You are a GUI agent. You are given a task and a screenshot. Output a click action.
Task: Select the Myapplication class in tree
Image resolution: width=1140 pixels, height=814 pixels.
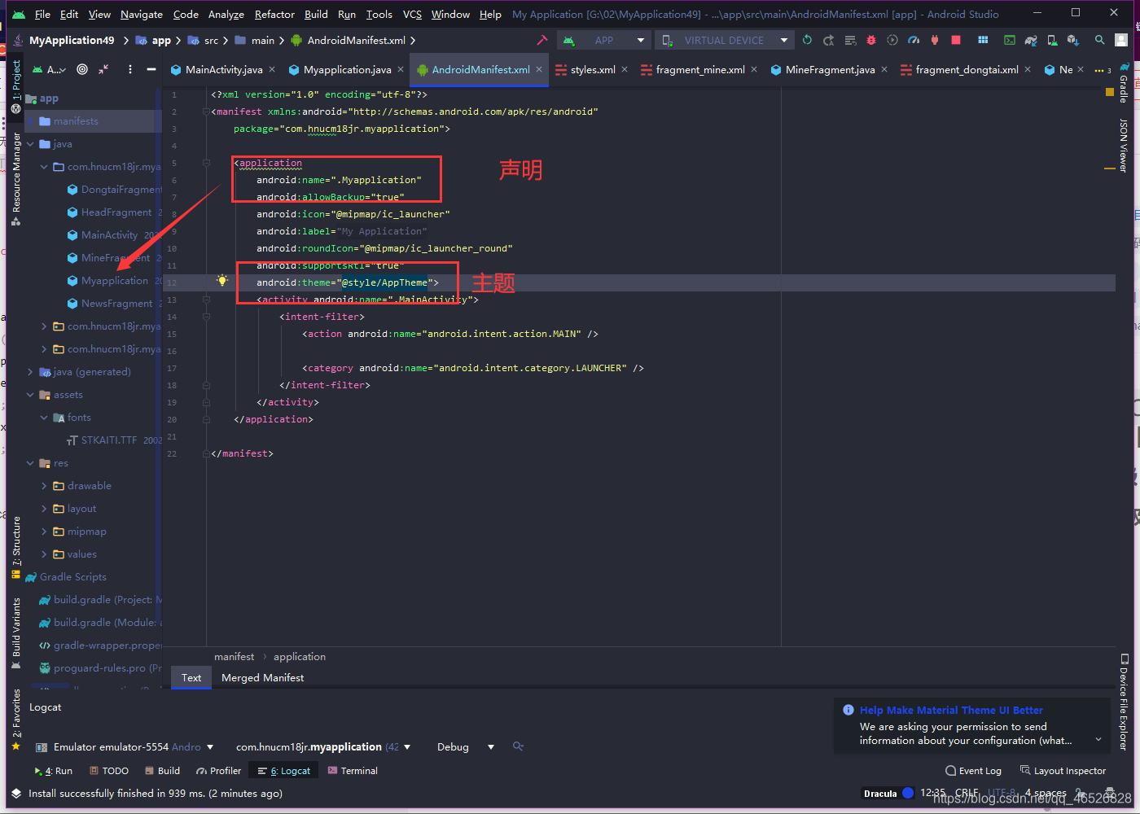(x=114, y=281)
